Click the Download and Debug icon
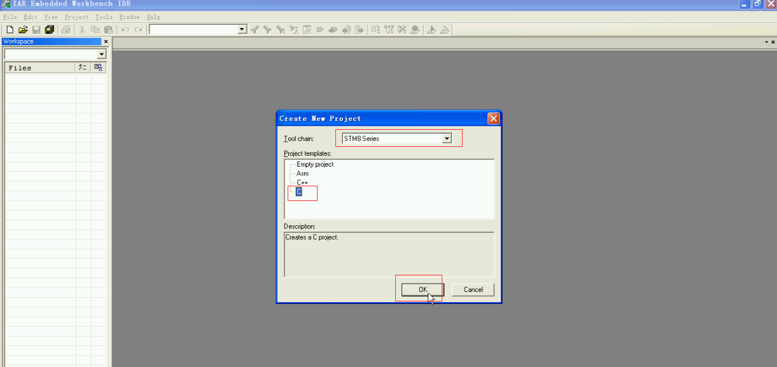Screen dimensions: 777x367 [x=431, y=30]
